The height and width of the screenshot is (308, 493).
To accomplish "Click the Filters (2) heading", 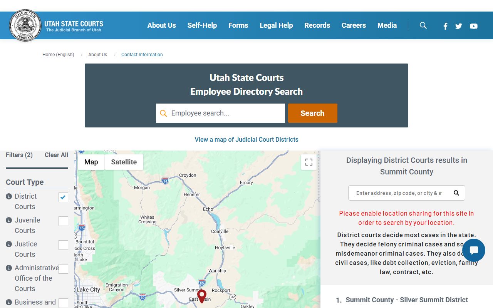I will coord(19,155).
